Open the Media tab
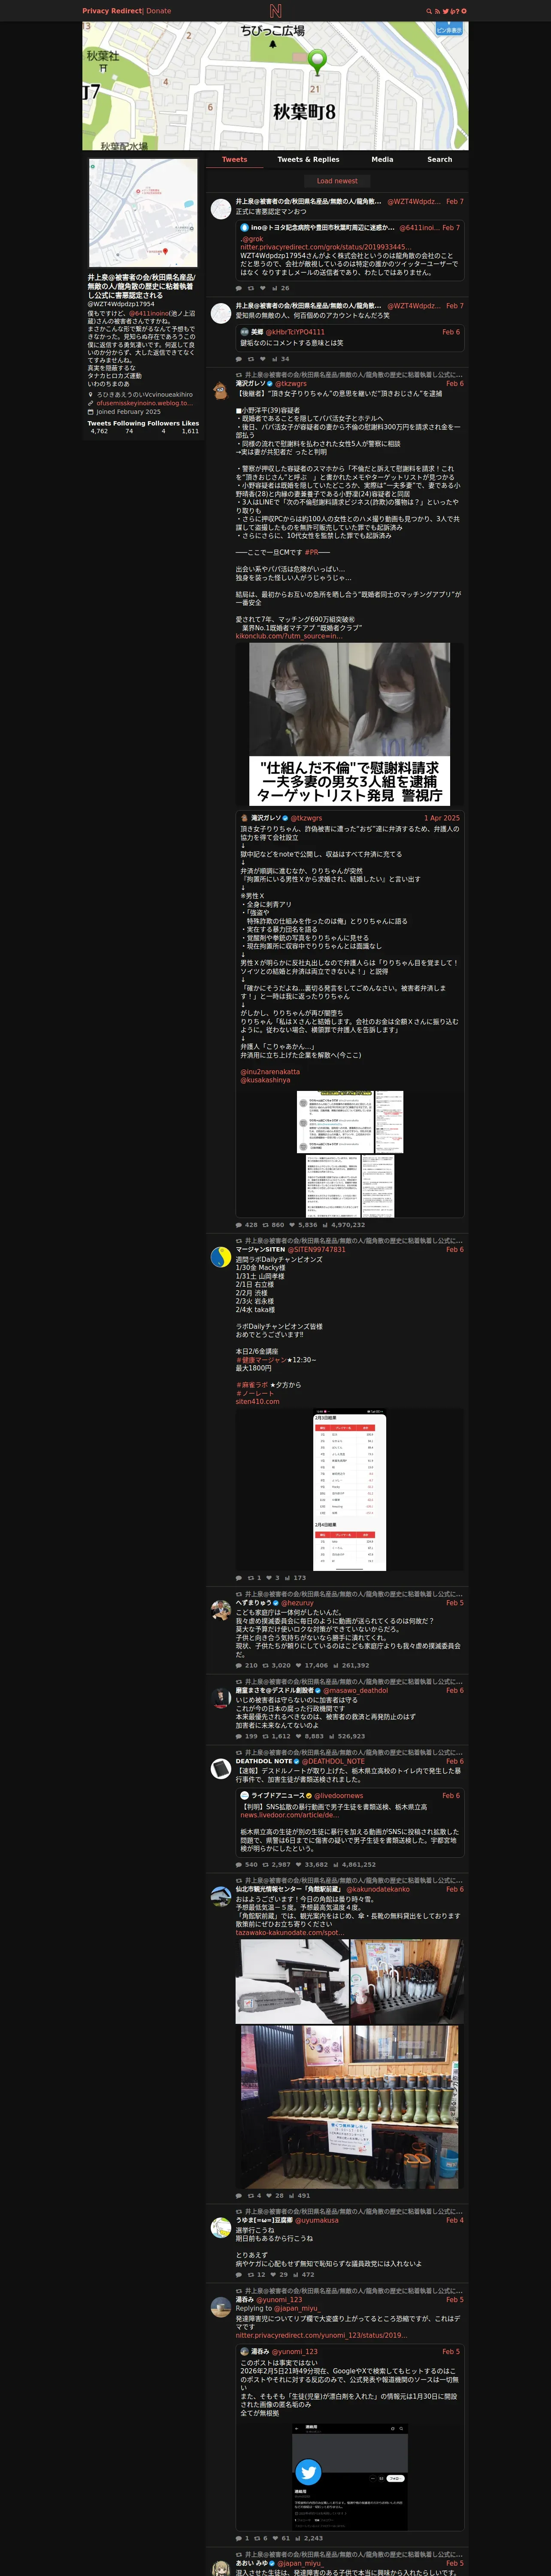This screenshot has height=2576, width=551. 382,160
